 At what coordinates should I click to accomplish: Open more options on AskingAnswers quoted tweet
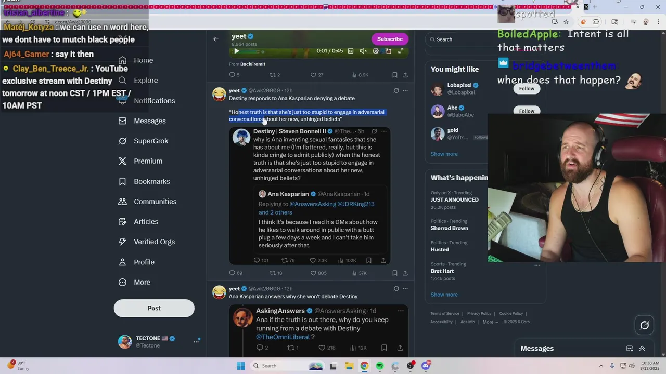[x=401, y=311]
